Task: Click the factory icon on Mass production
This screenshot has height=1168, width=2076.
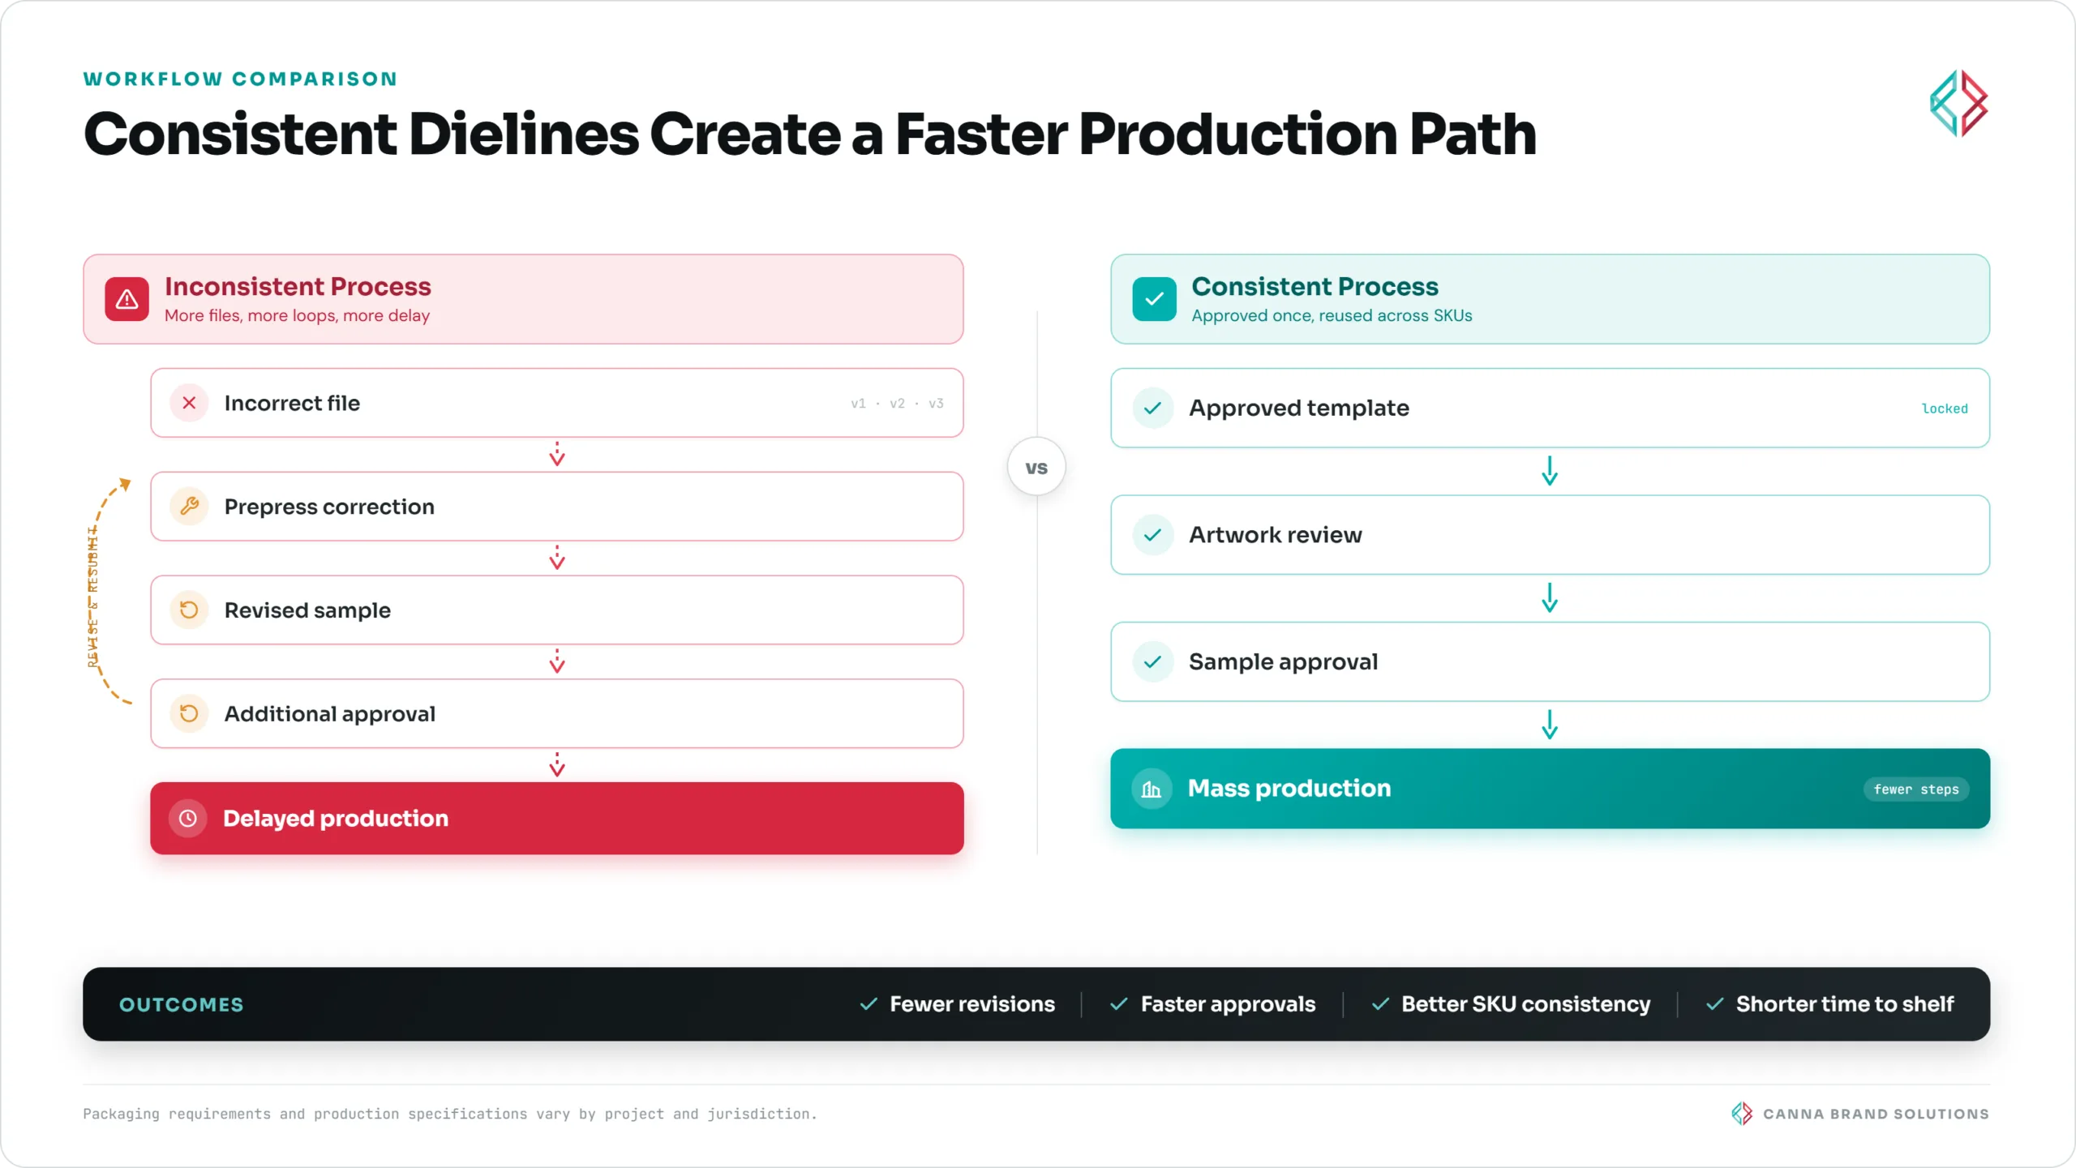Action: pos(1152,789)
